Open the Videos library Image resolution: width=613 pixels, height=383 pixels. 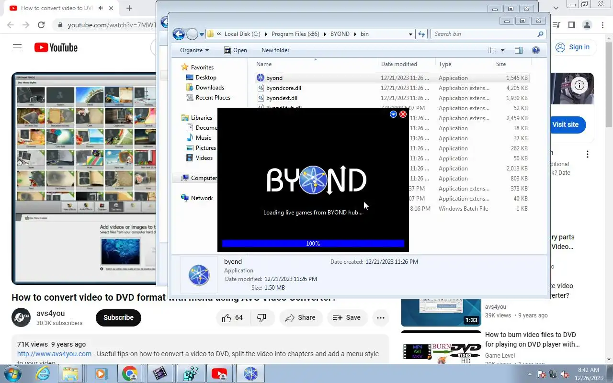[x=204, y=158]
